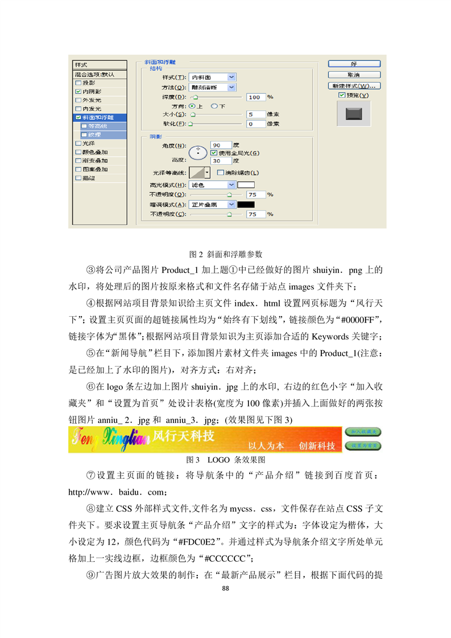
Task: Select the 样式 header in the left list
Action: 100,65
